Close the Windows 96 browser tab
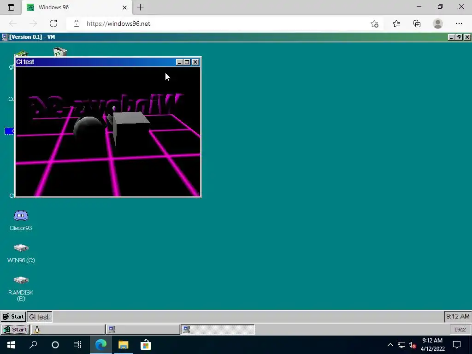Image resolution: width=472 pixels, height=354 pixels. [124, 7]
